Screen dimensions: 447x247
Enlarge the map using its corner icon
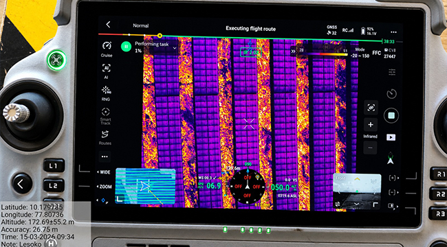click(120, 198)
